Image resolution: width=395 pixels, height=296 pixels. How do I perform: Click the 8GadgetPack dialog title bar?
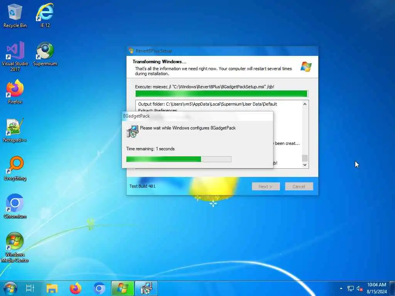tap(197, 116)
